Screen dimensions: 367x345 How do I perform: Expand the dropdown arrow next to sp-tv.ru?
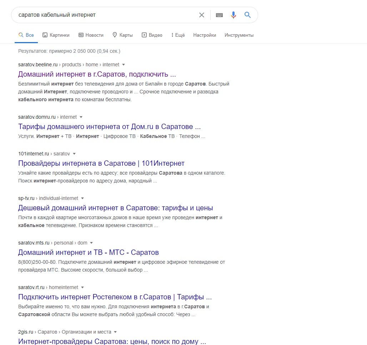click(82, 199)
